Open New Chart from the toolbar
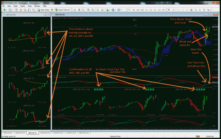The image size is (221, 139). (x=4, y=10)
